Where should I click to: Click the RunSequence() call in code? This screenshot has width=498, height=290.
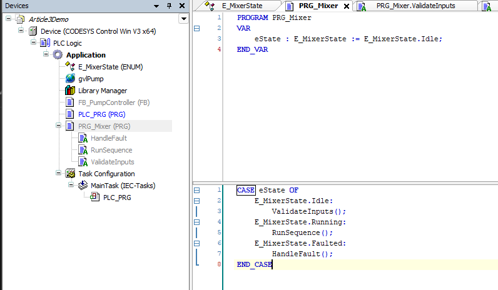tap(302, 232)
